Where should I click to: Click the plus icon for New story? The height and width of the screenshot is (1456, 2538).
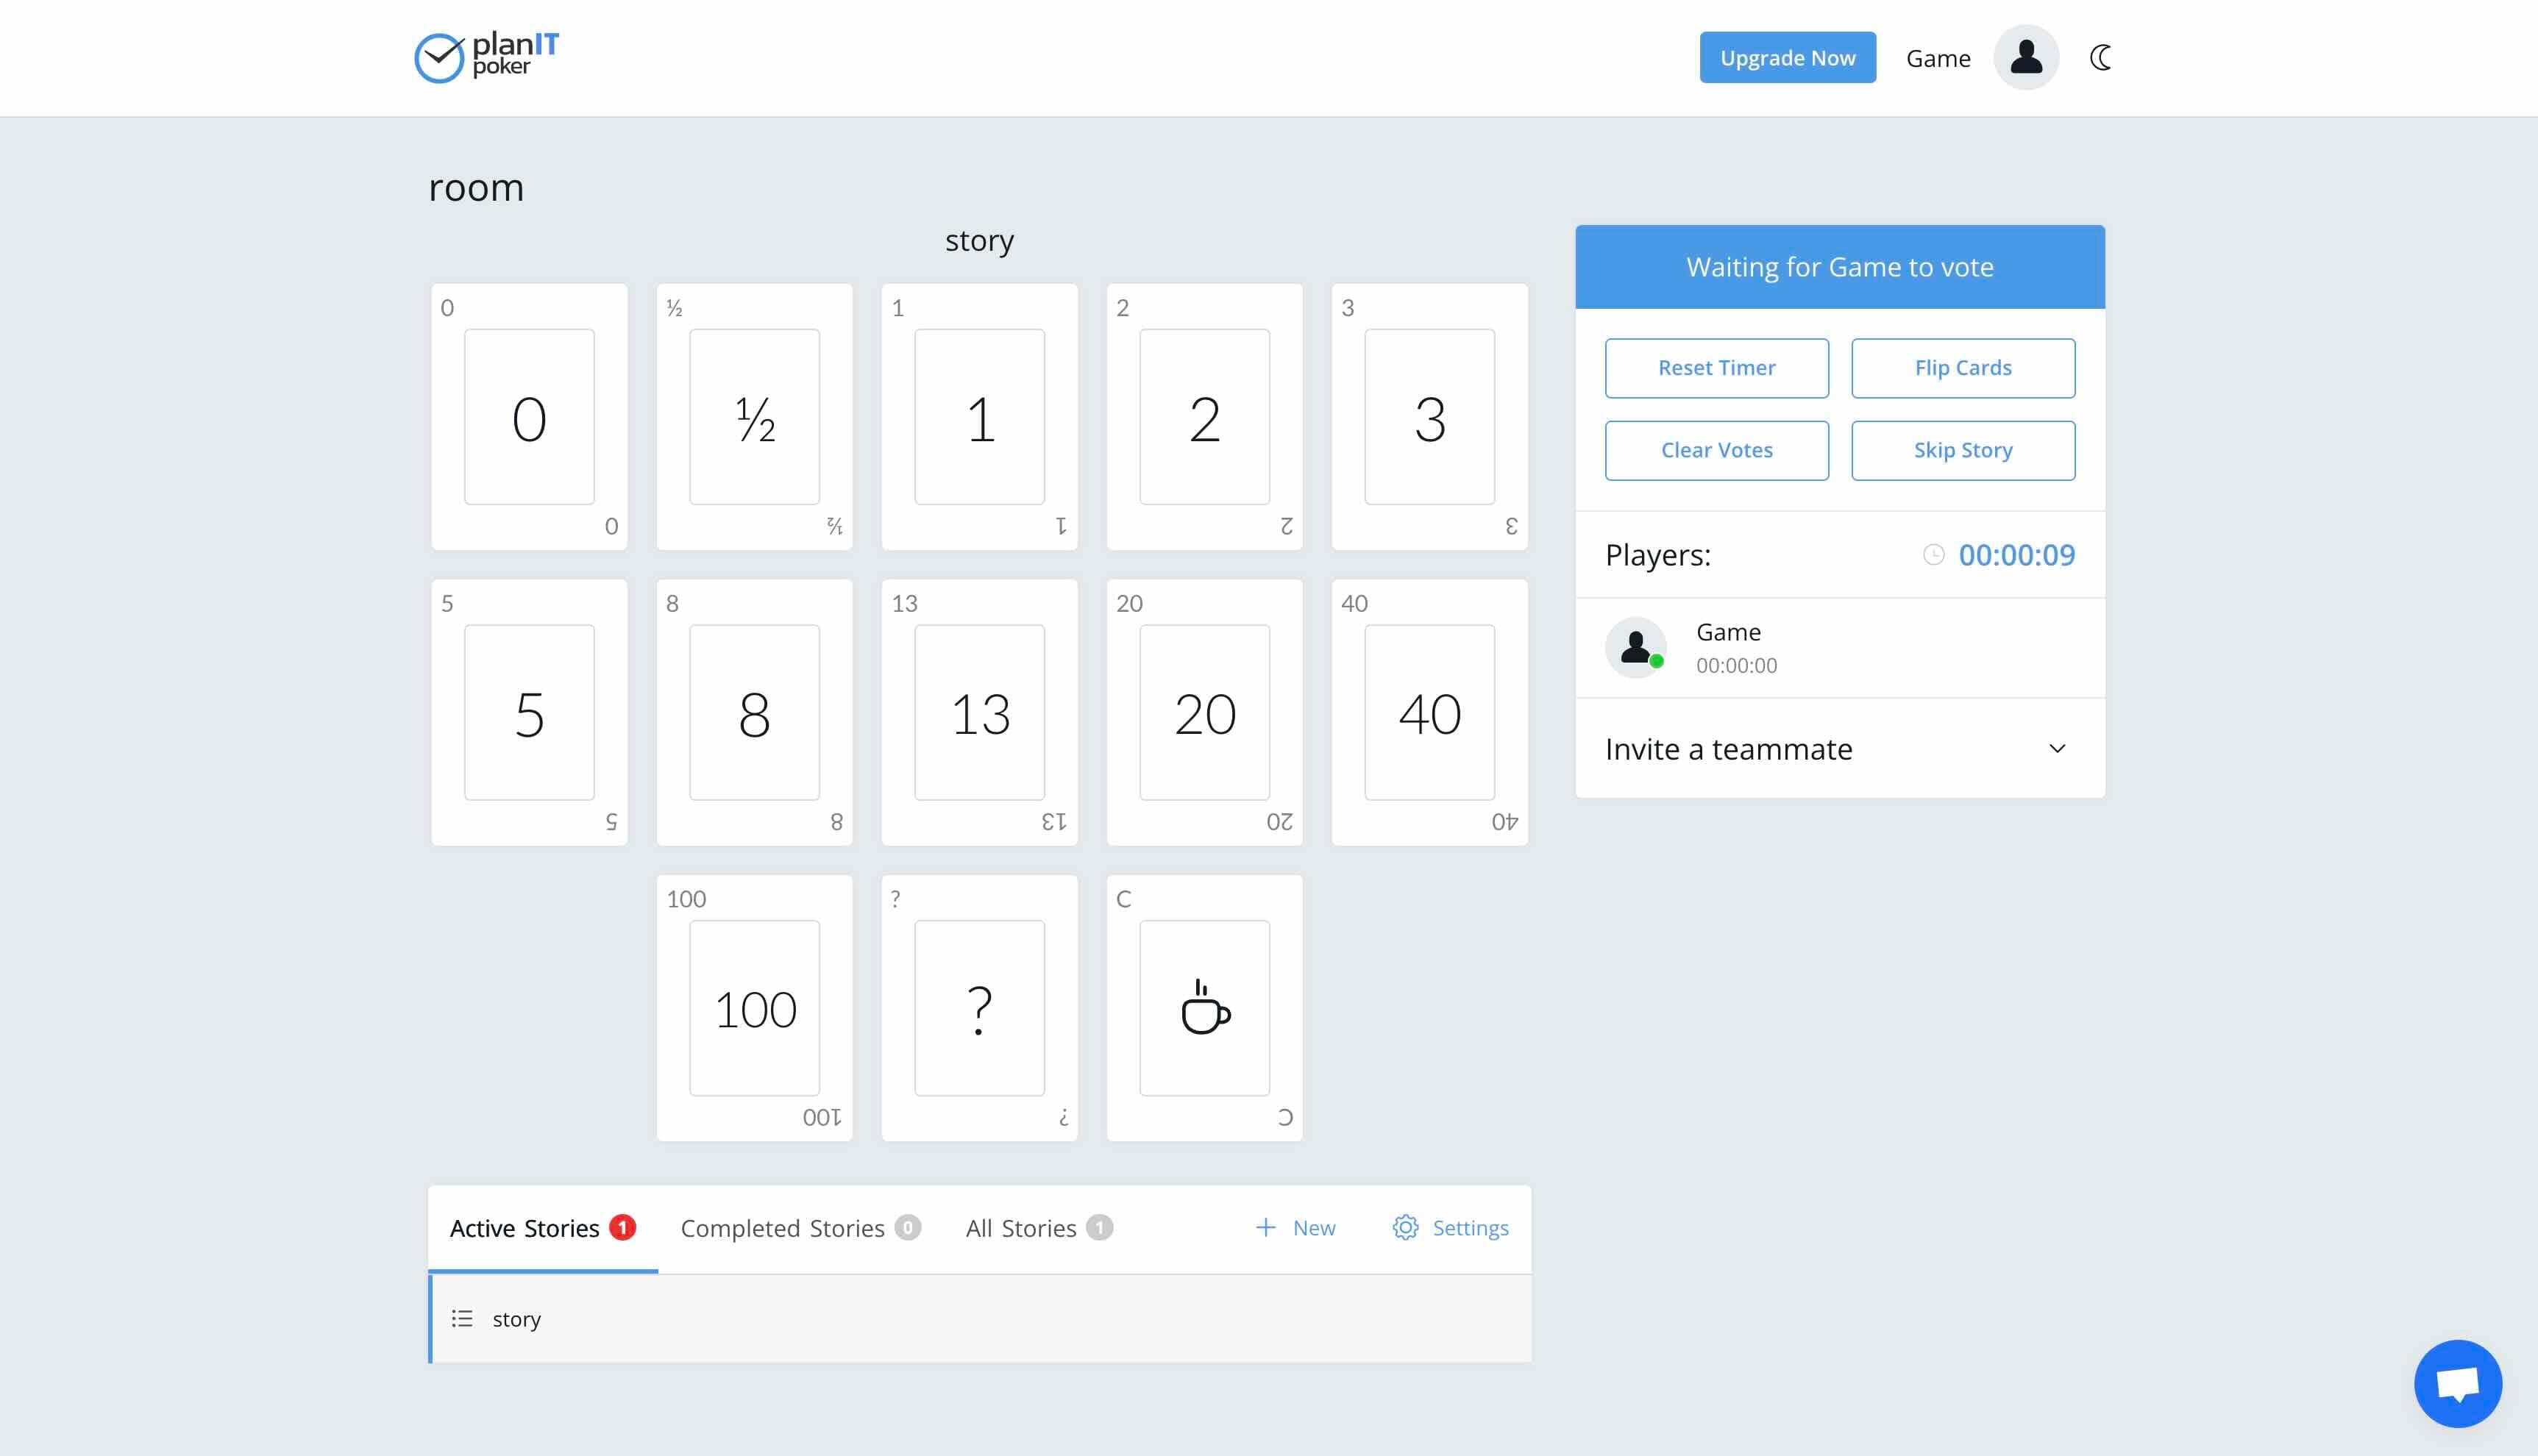point(1265,1227)
